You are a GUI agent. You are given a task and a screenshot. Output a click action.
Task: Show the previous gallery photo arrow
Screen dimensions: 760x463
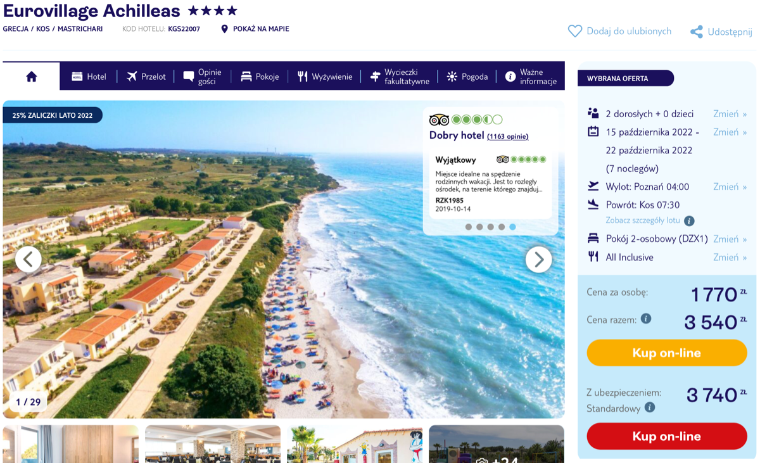point(28,259)
